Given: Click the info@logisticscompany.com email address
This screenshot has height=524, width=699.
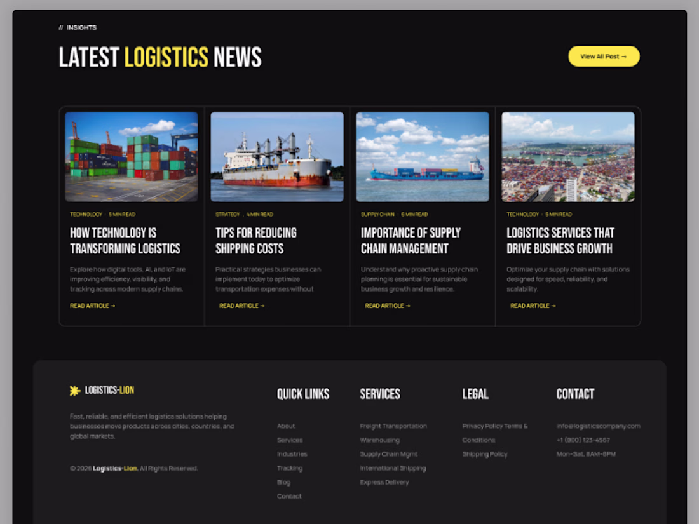Looking at the screenshot, I should [598, 426].
